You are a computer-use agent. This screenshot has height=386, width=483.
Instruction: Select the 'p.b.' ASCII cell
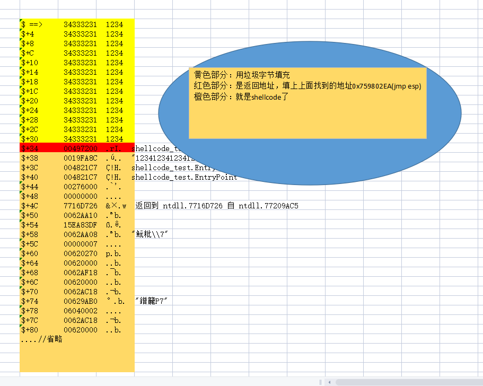[x=113, y=253]
